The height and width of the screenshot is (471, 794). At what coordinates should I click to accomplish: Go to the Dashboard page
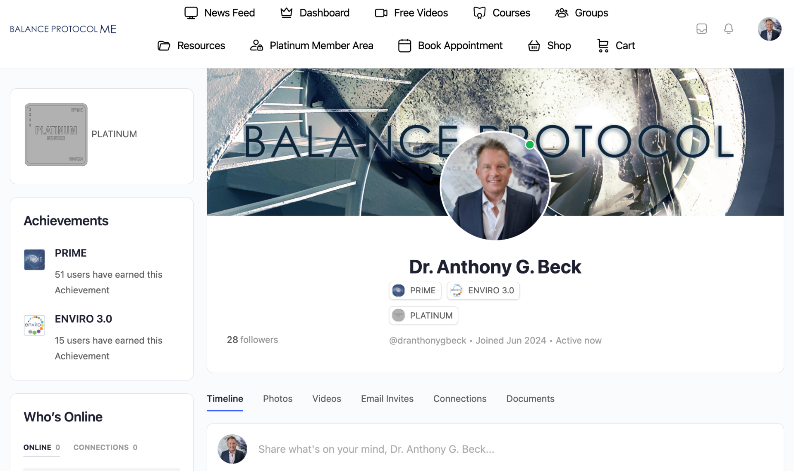pyautogui.click(x=315, y=13)
